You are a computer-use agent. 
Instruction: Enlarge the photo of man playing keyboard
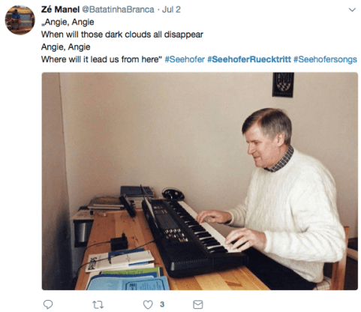pos(200,181)
